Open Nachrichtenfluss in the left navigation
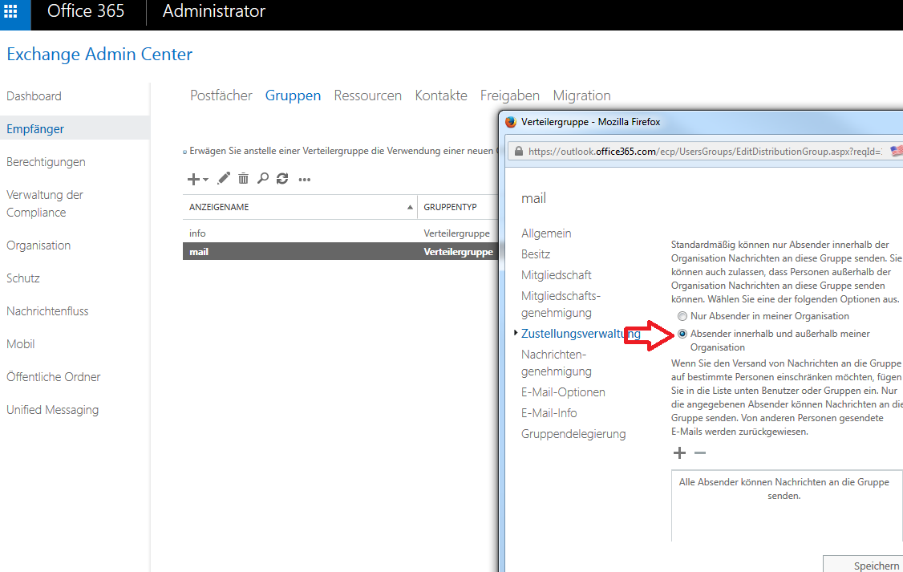Image resolution: width=903 pixels, height=572 pixels. tap(48, 311)
